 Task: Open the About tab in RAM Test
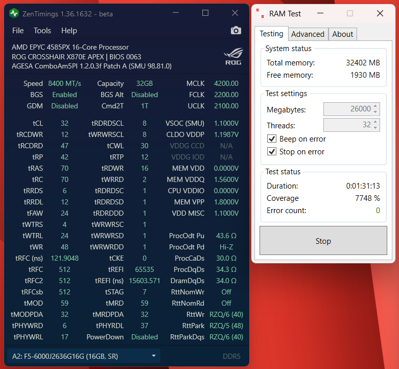pyautogui.click(x=342, y=34)
